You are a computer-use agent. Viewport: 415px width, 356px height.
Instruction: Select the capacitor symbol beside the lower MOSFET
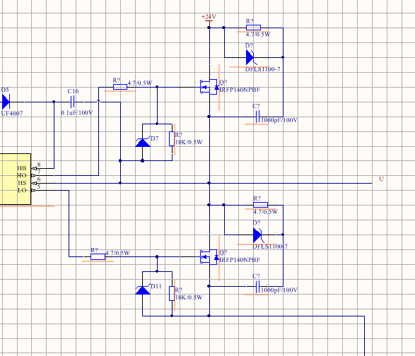pos(257,287)
